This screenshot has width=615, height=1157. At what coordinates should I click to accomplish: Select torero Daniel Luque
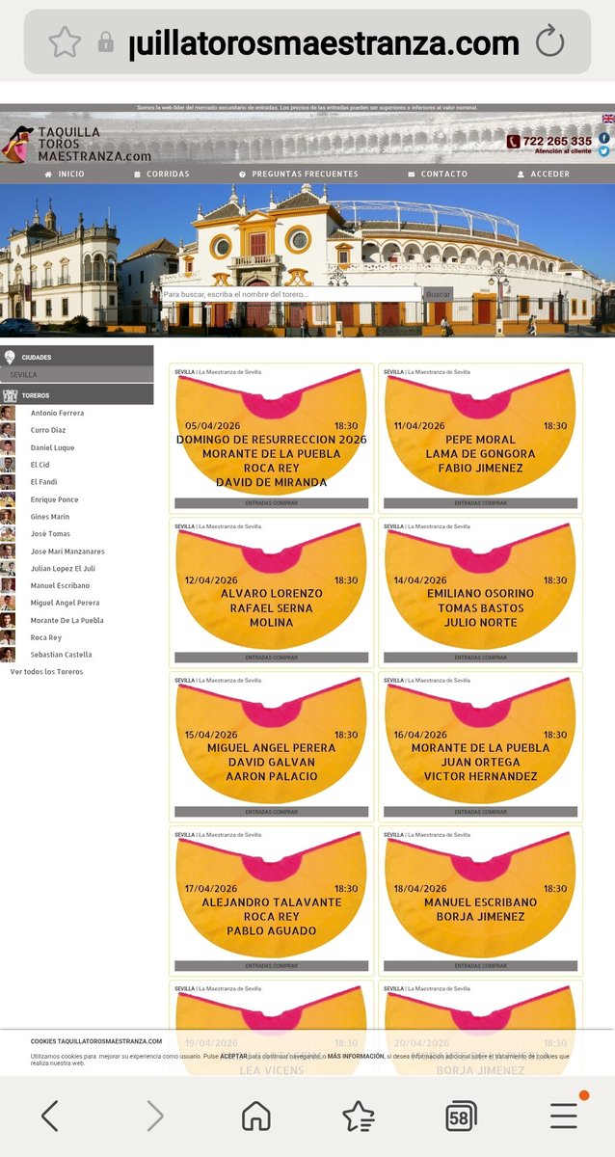tap(52, 447)
